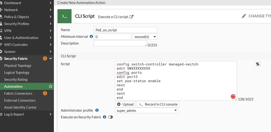Click inside the Script text area
The width and height of the screenshot is (271, 132).
click(176, 81)
